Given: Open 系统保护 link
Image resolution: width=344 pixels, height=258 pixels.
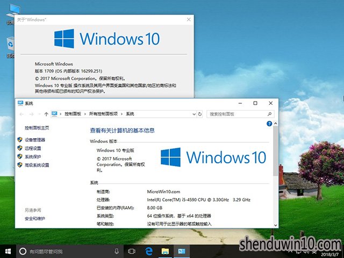Looking at the screenshot, I should [x=33, y=156].
